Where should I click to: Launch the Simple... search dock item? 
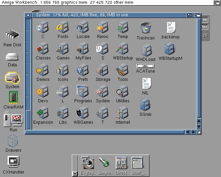(x=104, y=162)
